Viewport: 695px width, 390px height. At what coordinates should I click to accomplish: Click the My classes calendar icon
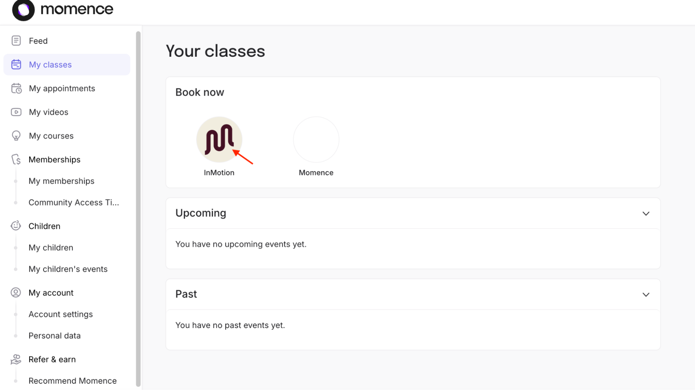pyautogui.click(x=16, y=64)
